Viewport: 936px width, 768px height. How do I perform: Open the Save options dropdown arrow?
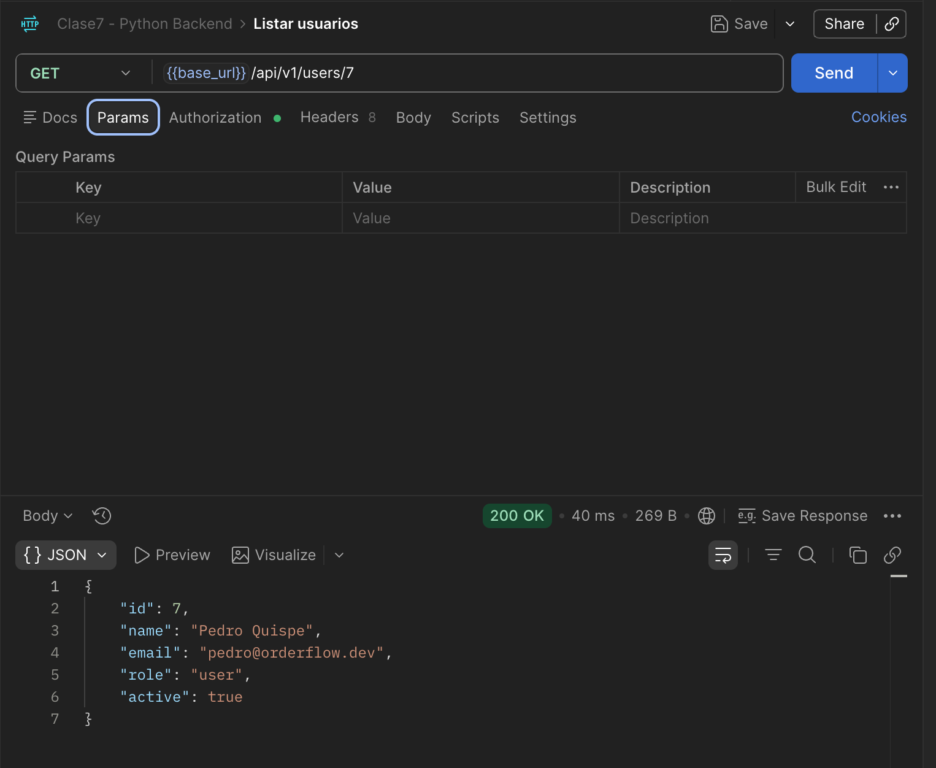[790, 24]
